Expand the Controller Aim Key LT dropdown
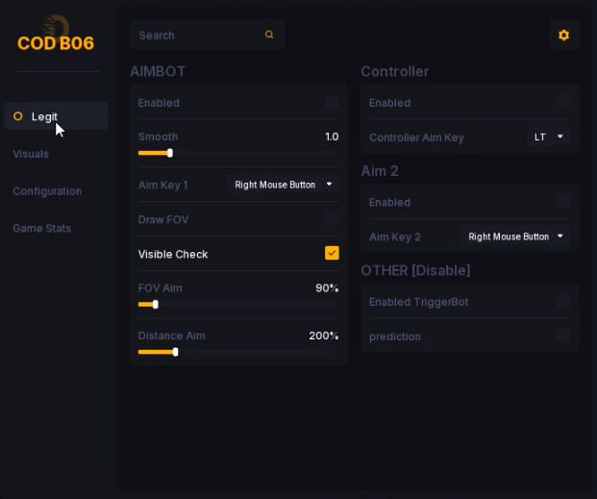Viewport: 597px width, 499px height. coord(548,137)
